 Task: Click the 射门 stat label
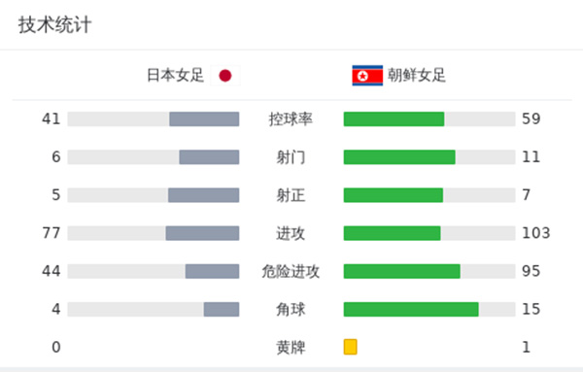pyautogui.click(x=291, y=157)
